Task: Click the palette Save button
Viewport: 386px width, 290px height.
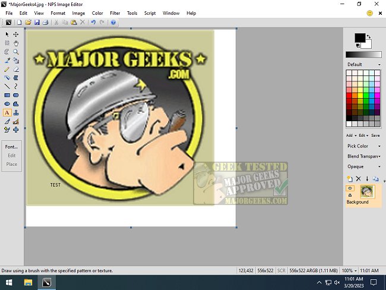Action: tap(375, 135)
